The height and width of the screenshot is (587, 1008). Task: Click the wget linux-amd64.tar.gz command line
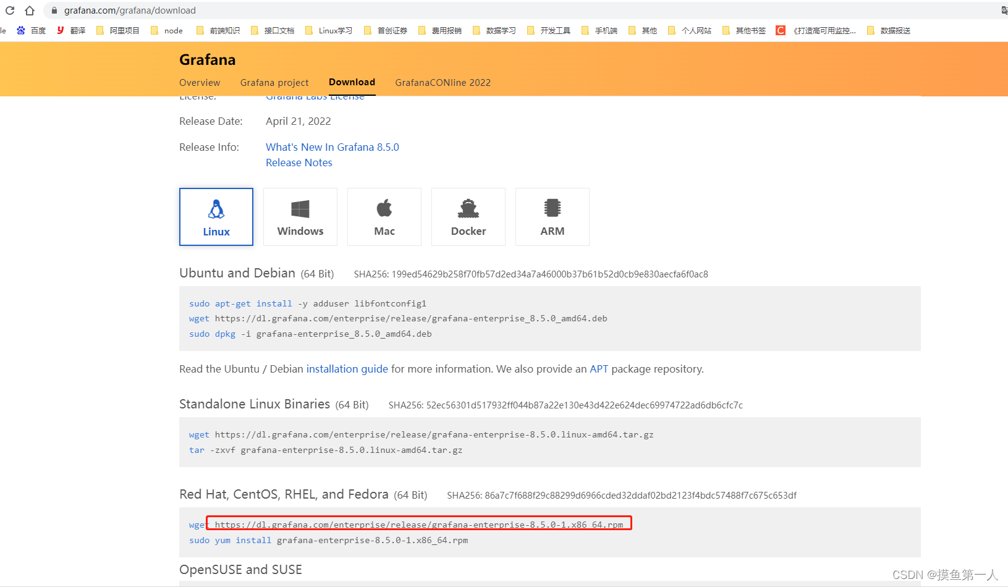point(421,434)
